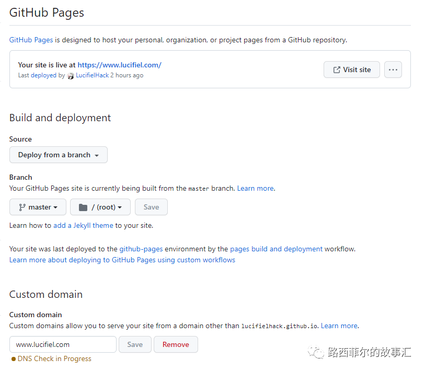This screenshot has height=371, width=425.
Task: Click the 'GitHub Pages' page title
Action: [x=47, y=13]
